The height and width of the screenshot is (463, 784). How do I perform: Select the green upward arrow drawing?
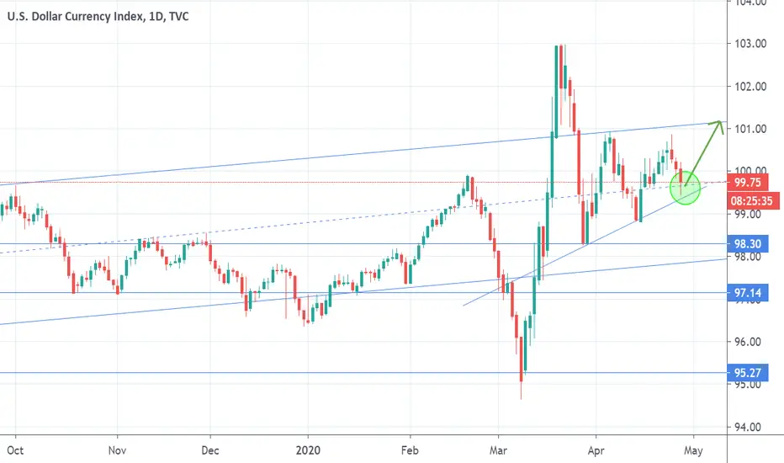click(x=704, y=152)
